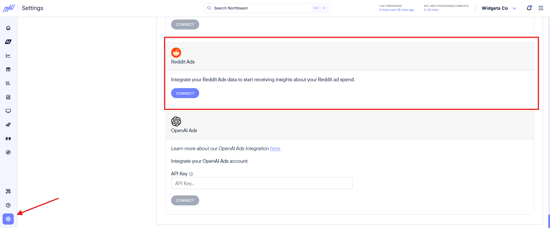Click the OpenAI logo icon
The width and height of the screenshot is (550, 228).
pyautogui.click(x=176, y=121)
